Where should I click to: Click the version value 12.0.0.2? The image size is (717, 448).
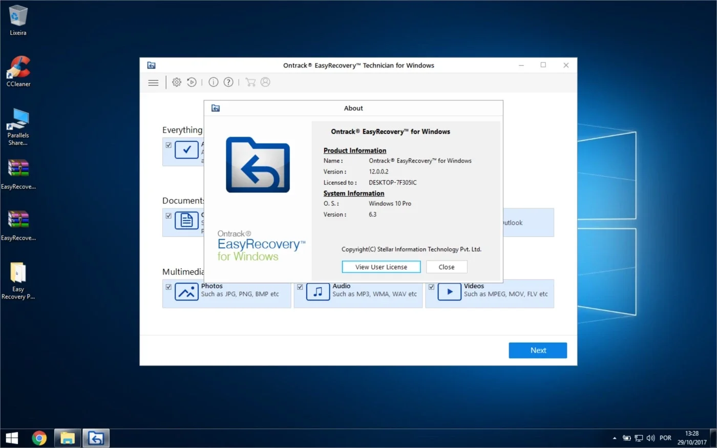pyautogui.click(x=379, y=172)
